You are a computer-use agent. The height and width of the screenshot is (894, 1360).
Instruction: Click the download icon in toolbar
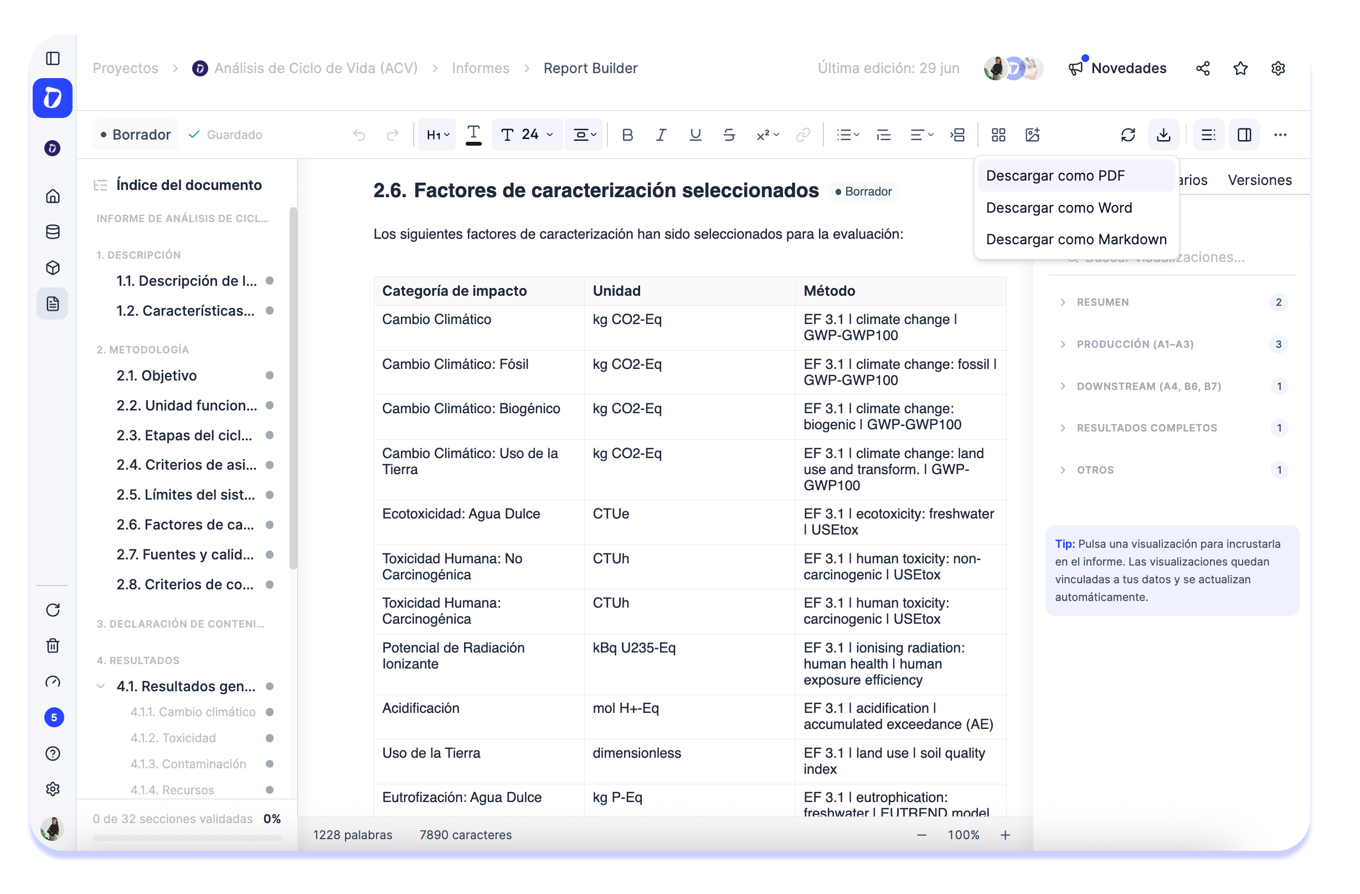1165,135
